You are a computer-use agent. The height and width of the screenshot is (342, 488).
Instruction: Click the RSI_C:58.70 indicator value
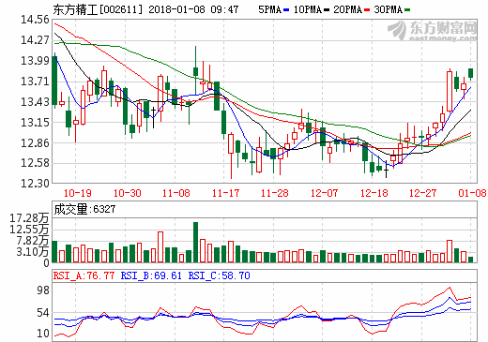click(220, 275)
